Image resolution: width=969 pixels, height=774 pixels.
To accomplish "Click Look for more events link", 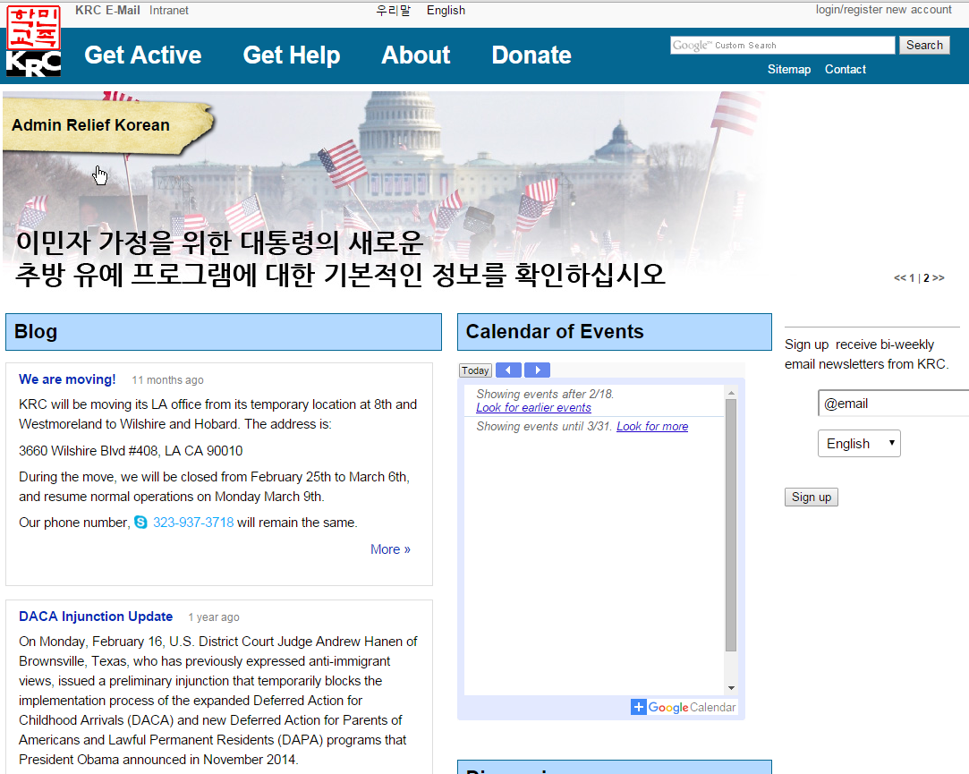I will [652, 427].
